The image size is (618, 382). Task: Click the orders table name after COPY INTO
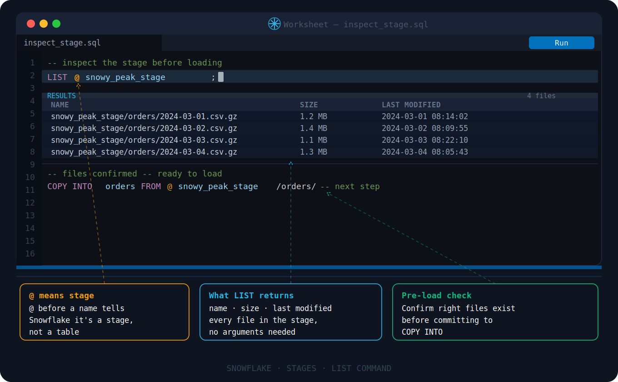click(x=120, y=186)
